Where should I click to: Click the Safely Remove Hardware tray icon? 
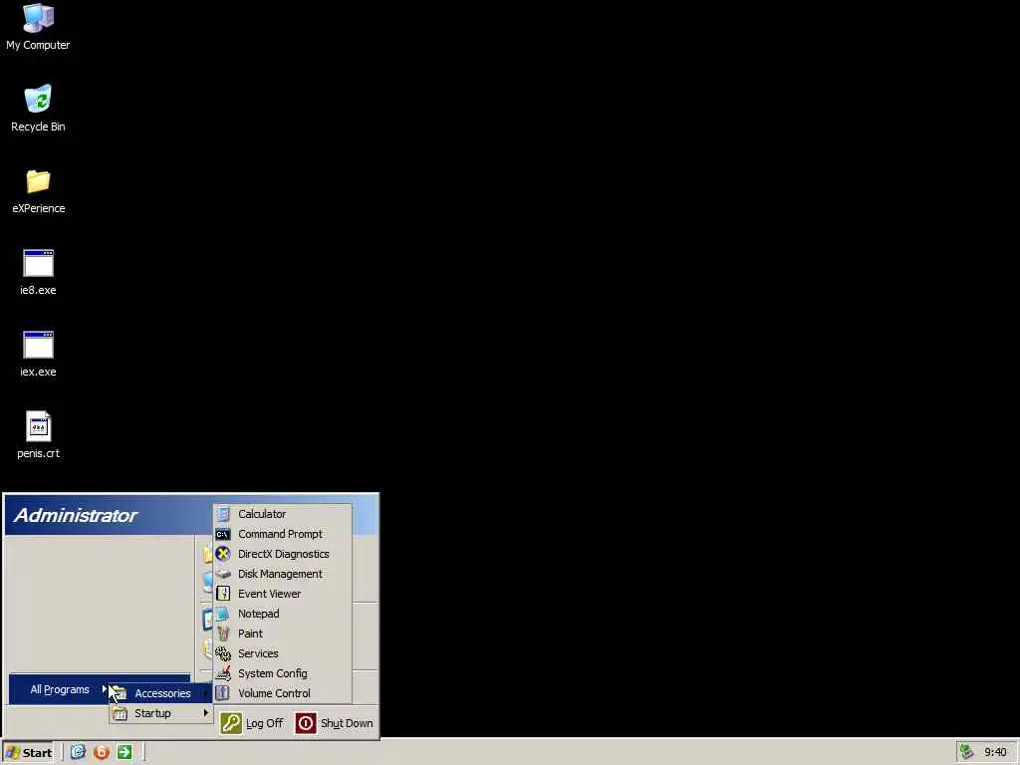(x=967, y=753)
